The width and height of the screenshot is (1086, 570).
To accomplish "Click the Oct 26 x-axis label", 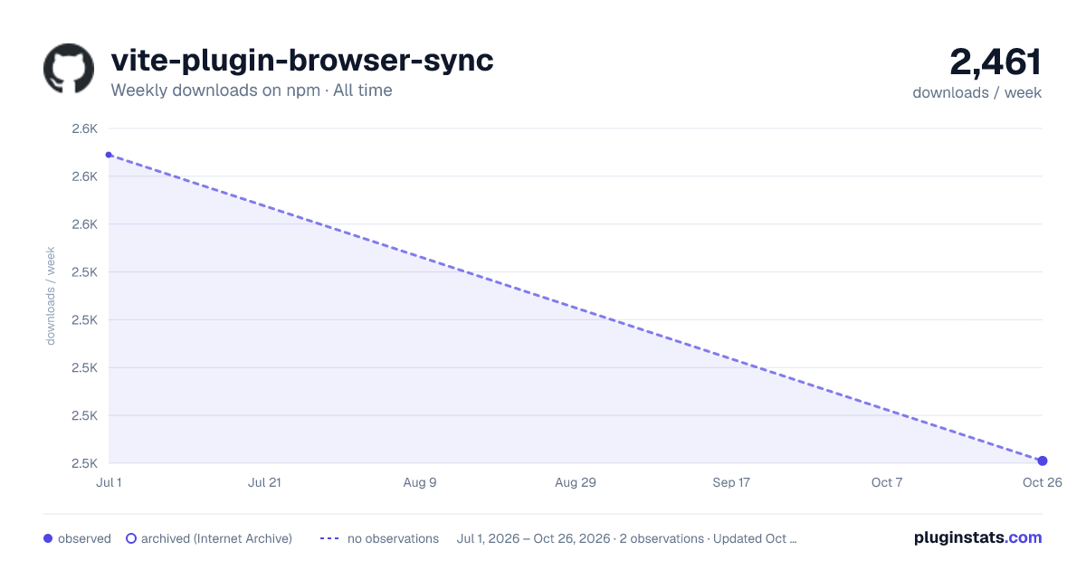I will coord(1042,482).
